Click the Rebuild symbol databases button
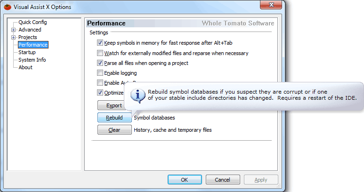Screen dimensions: 364x192 [114, 118]
